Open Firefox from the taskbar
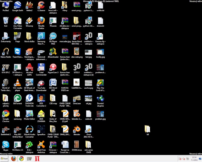Image resolution: width=202 pixels, height=162 pixels. pyautogui.click(x=14, y=159)
